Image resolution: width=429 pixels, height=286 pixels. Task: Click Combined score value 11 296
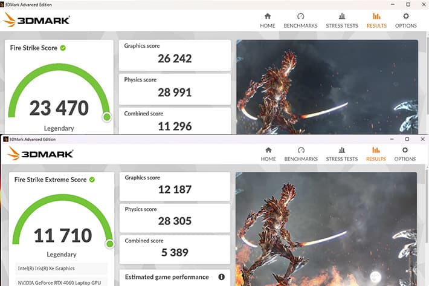pos(175,126)
